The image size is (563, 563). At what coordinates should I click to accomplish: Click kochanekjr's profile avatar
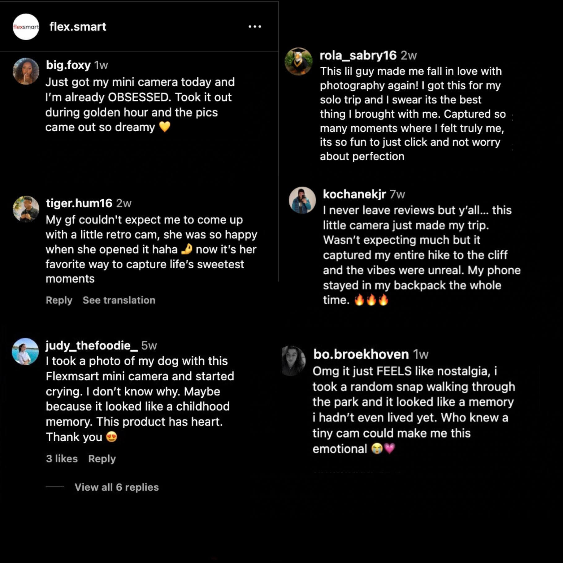click(302, 200)
